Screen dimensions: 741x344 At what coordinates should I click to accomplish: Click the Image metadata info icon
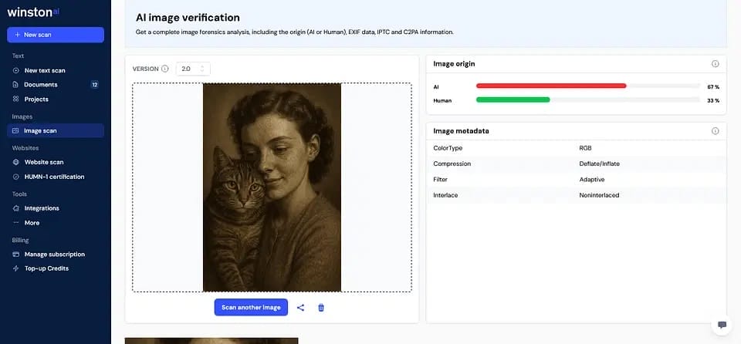click(715, 131)
